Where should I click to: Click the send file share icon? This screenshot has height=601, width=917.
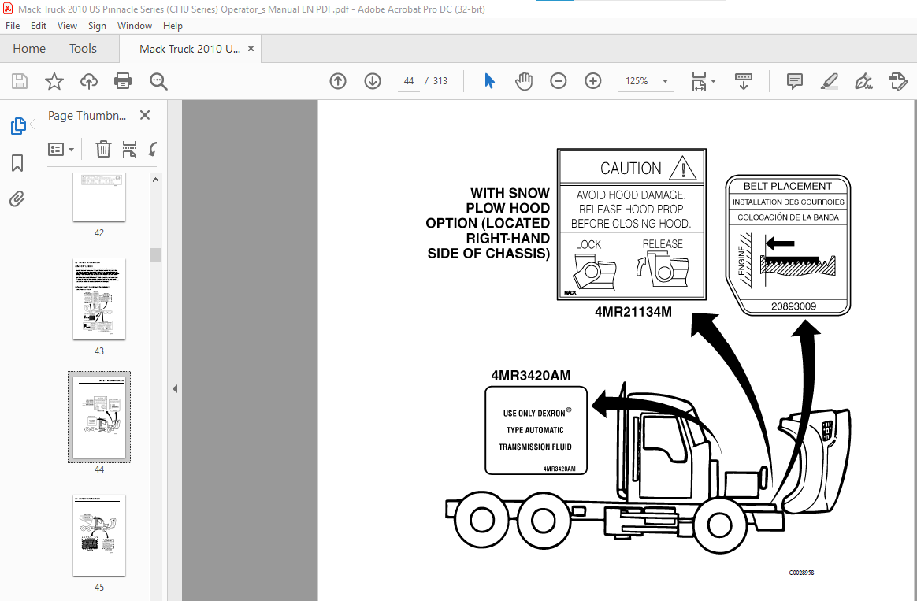point(898,80)
